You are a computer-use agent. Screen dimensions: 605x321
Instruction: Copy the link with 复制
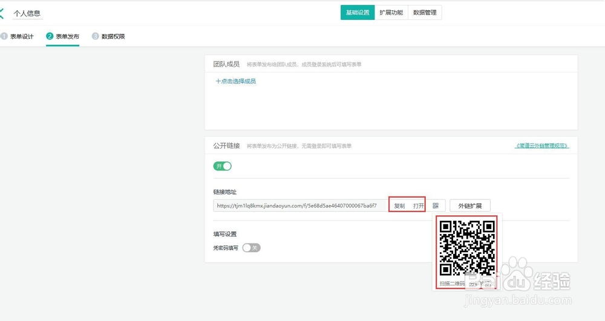[x=399, y=206]
